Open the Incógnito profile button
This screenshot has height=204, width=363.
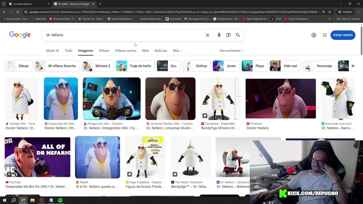coord(345,12)
